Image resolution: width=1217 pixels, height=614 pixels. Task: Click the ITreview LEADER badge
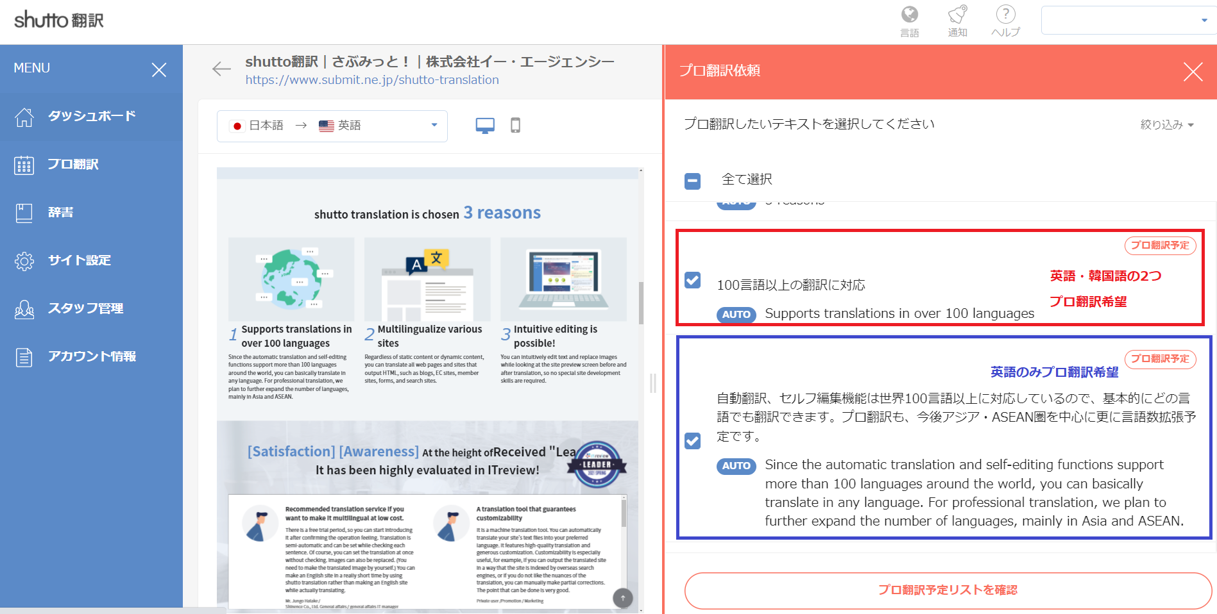[x=597, y=464]
